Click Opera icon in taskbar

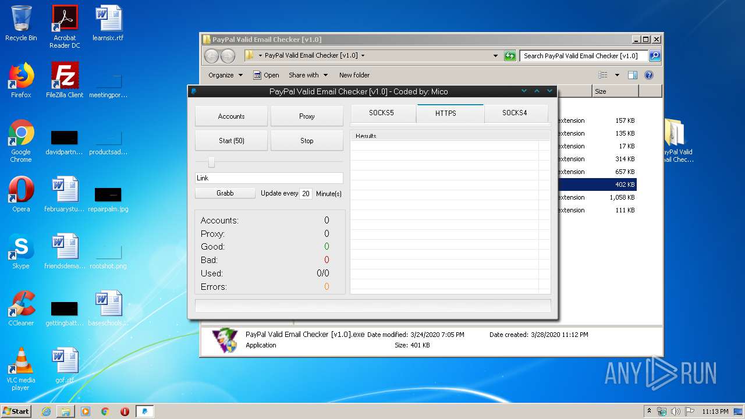tap(125, 411)
